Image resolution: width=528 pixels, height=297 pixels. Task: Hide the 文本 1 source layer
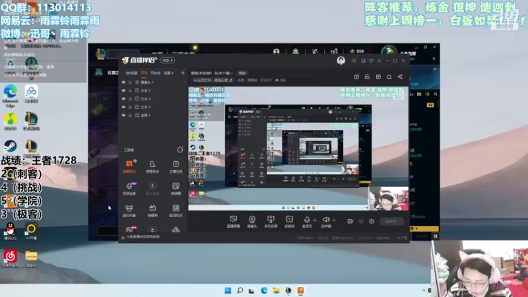pyautogui.click(x=123, y=107)
